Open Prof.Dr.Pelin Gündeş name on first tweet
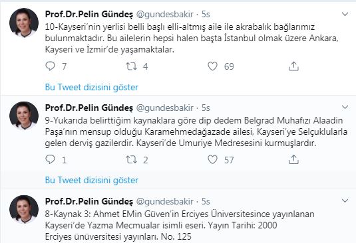The width and height of the screenshot is (356, 243). (89, 14)
